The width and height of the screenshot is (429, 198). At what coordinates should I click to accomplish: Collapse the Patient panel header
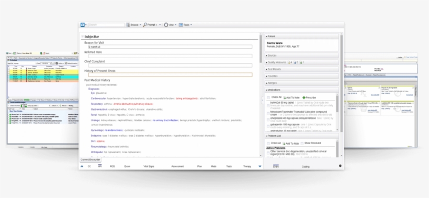[301, 37]
